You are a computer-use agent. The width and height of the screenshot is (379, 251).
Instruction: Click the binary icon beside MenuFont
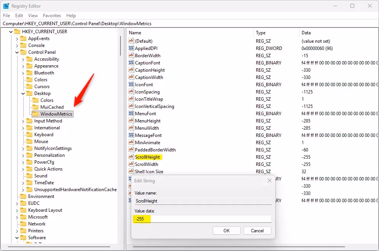[132, 113]
